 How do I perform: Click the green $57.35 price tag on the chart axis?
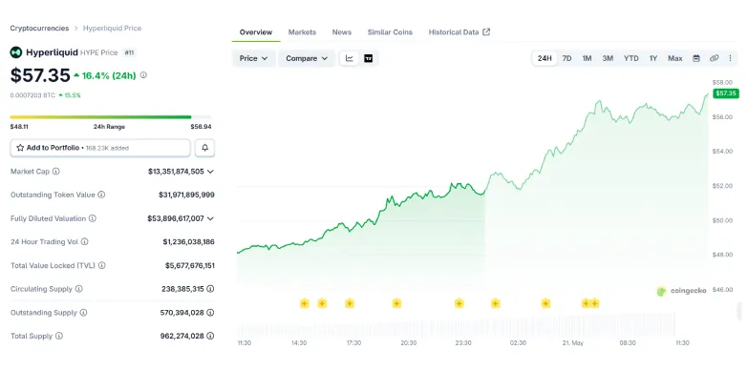click(x=726, y=93)
